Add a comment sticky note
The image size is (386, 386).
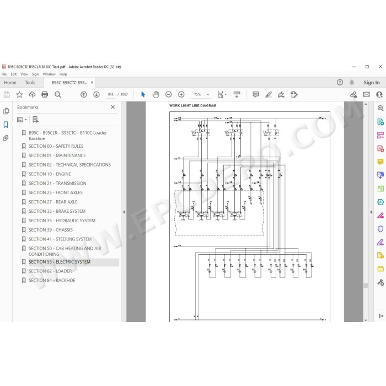coord(256,94)
